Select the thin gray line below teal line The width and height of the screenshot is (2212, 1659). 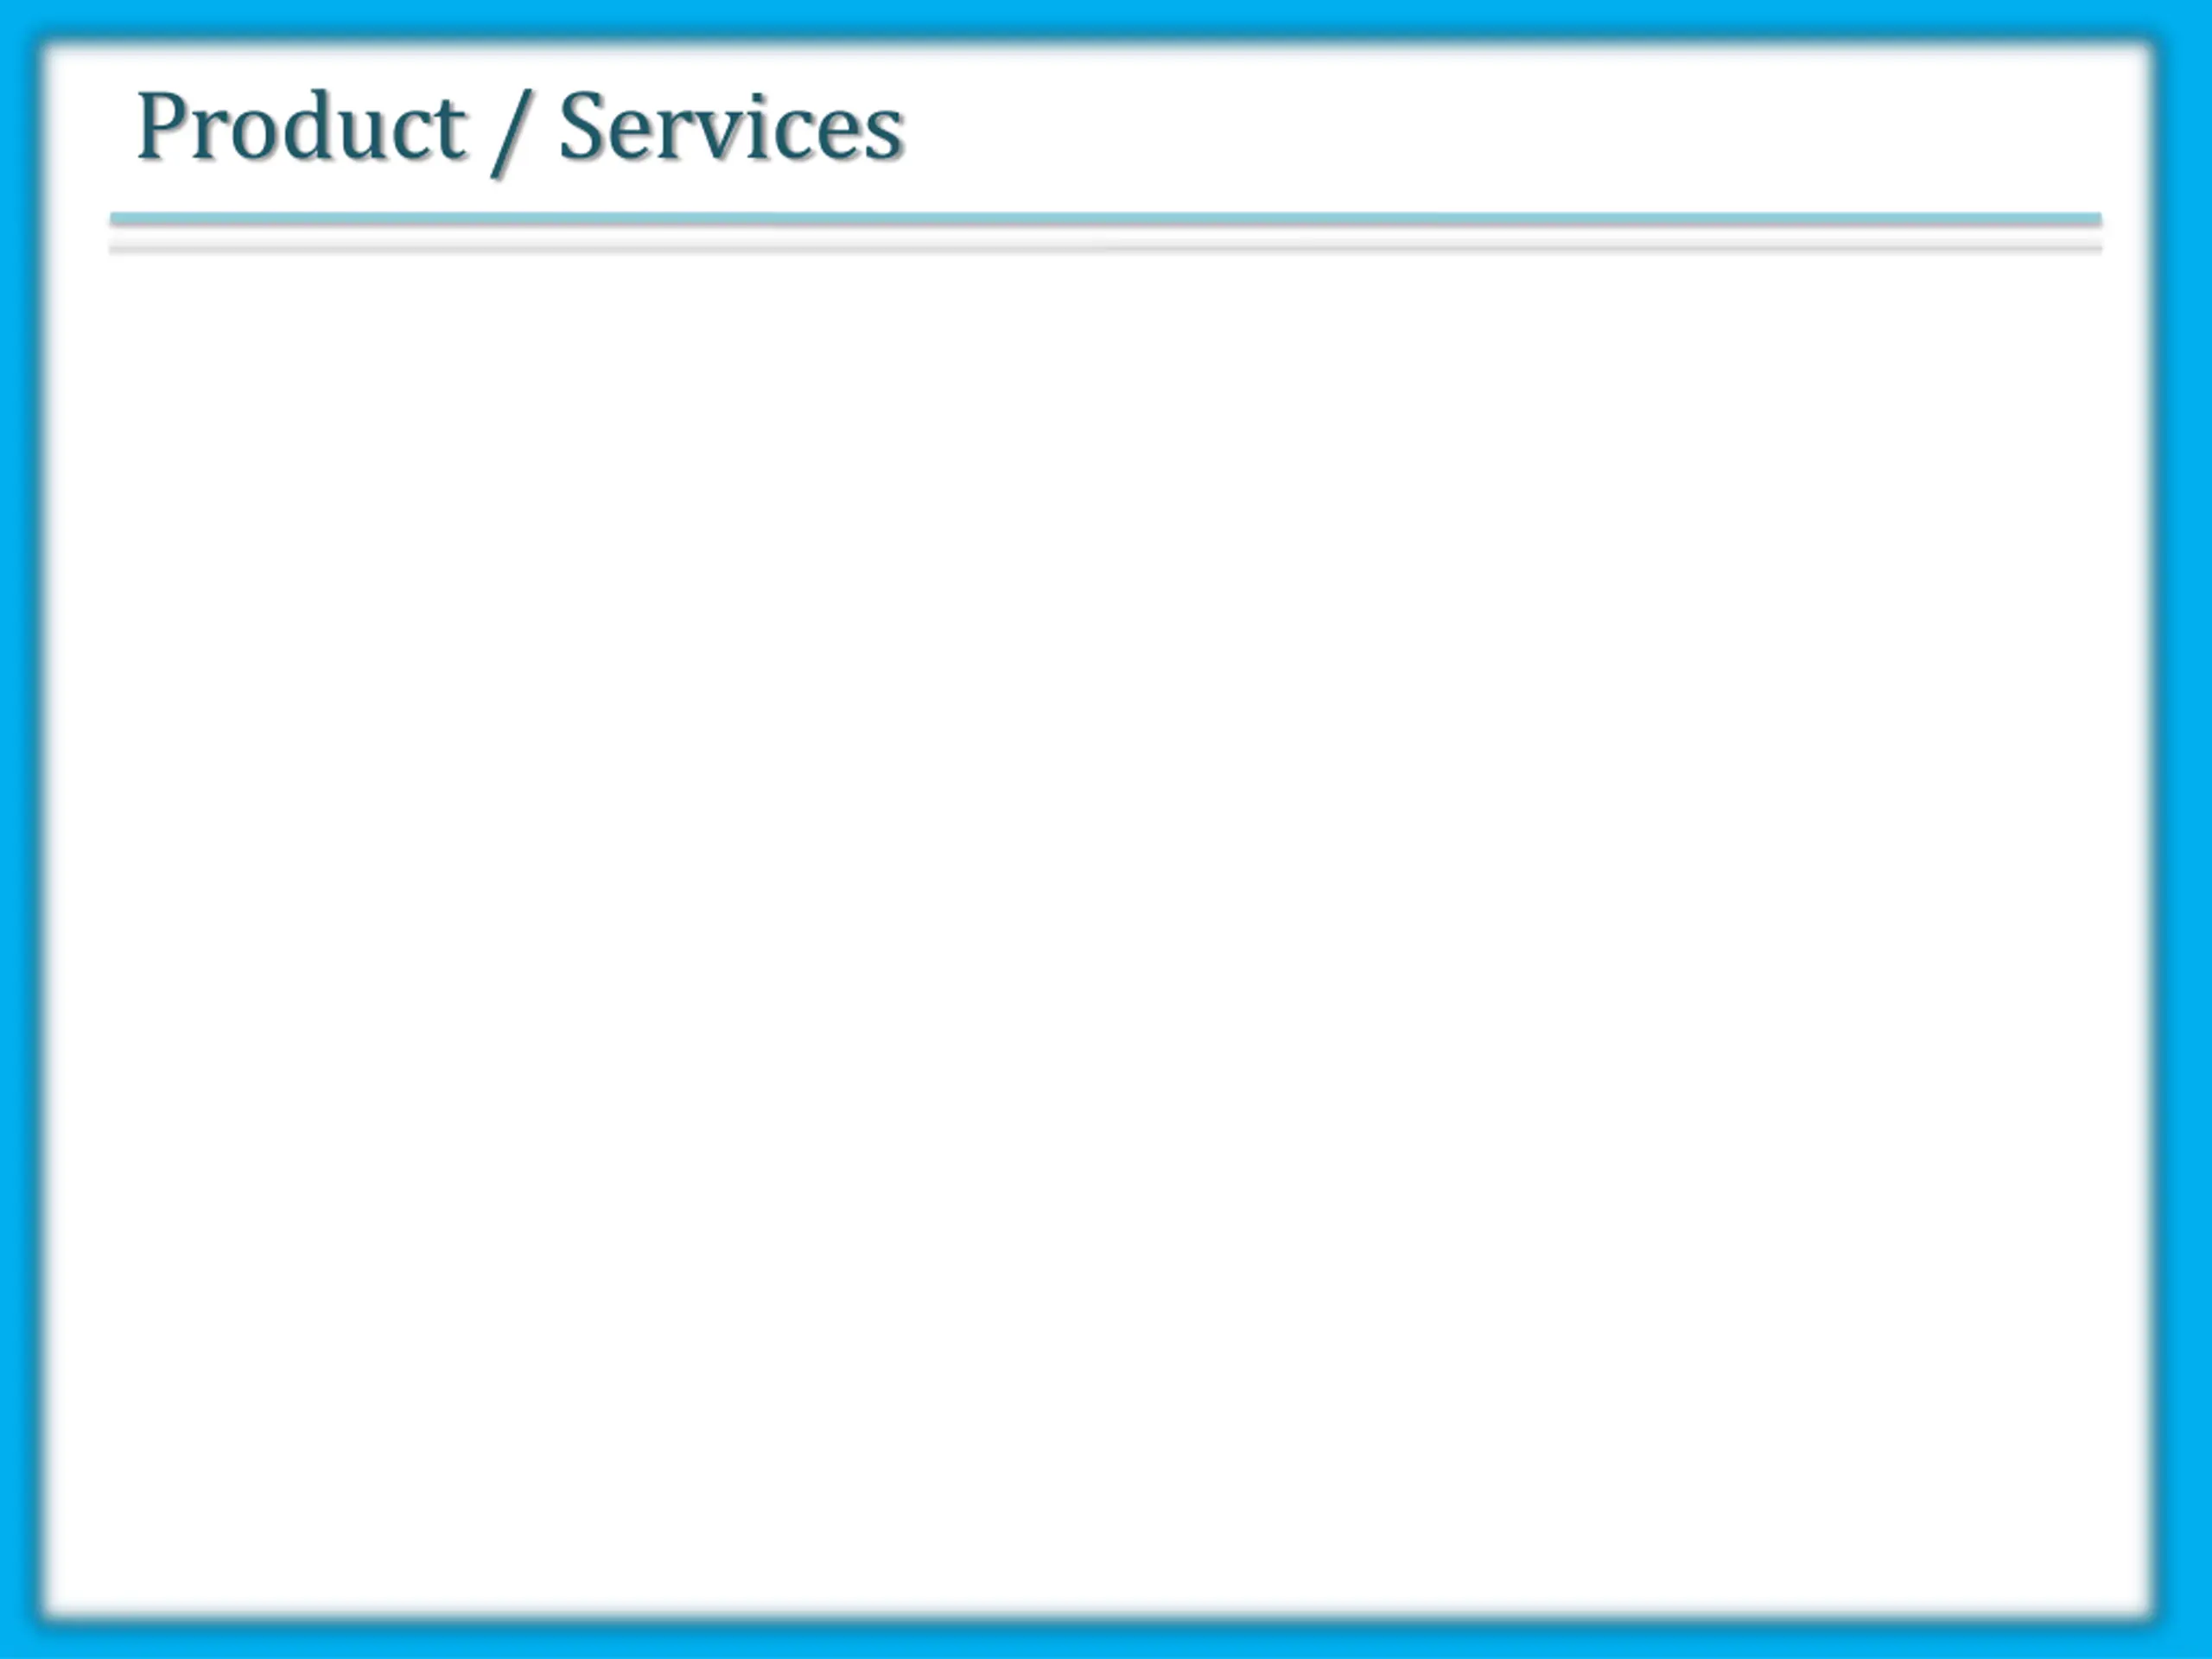1105,248
